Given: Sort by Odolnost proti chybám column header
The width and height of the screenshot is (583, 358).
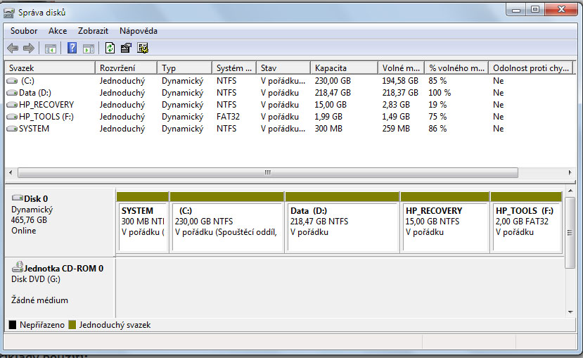Looking at the screenshot, I should (530, 68).
